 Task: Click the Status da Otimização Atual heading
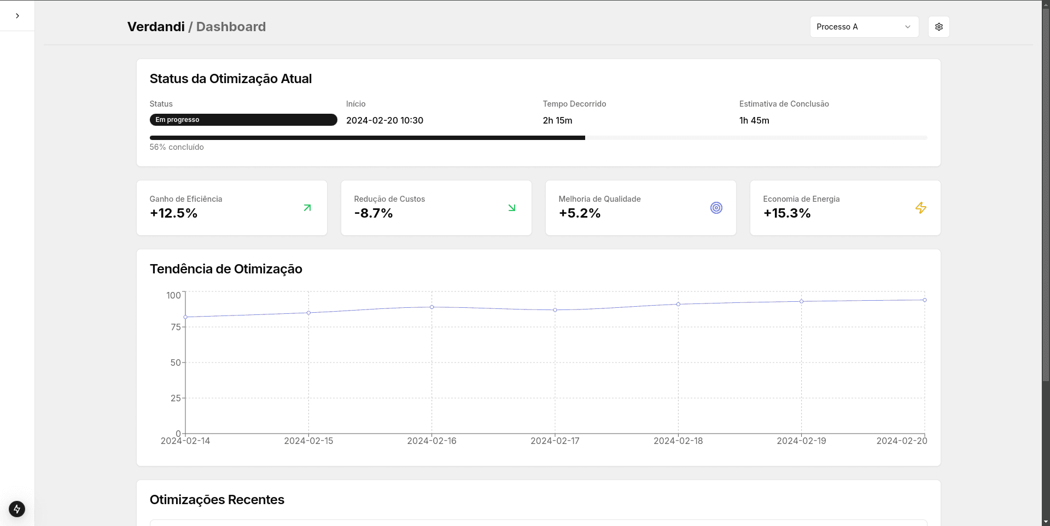click(x=231, y=79)
